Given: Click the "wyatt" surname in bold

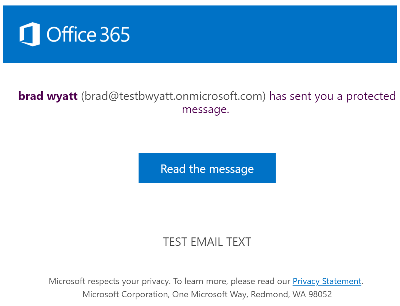Looking at the screenshot, I should coord(62,97).
